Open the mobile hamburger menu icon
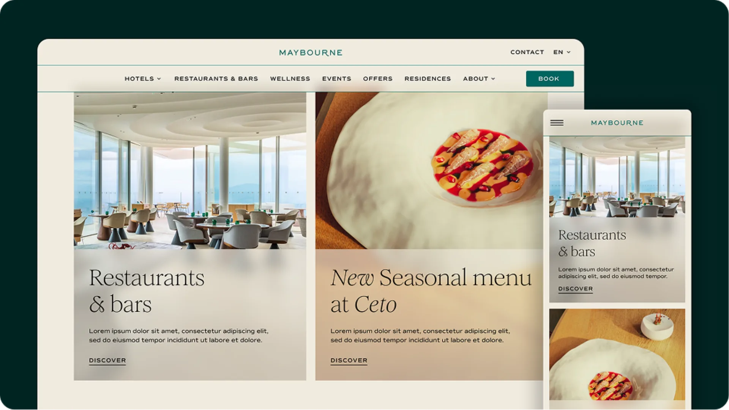 [x=557, y=123]
